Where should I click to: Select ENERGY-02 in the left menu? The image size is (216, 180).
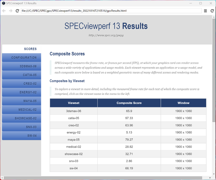click(21, 92)
